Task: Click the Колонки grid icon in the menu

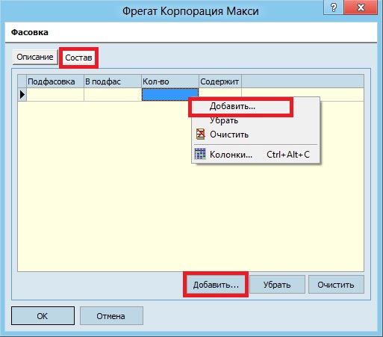Action: click(200, 154)
